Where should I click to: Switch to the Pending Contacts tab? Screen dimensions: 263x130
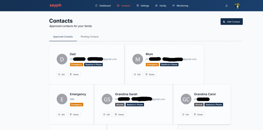click(90, 37)
